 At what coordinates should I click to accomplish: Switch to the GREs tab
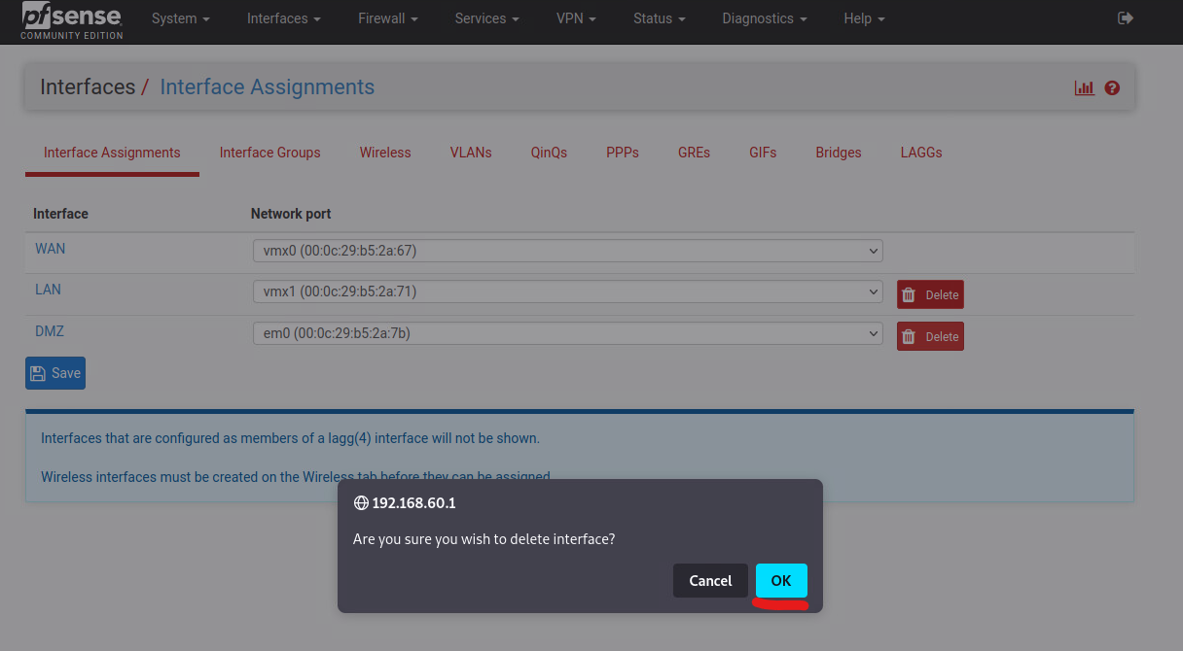695,153
